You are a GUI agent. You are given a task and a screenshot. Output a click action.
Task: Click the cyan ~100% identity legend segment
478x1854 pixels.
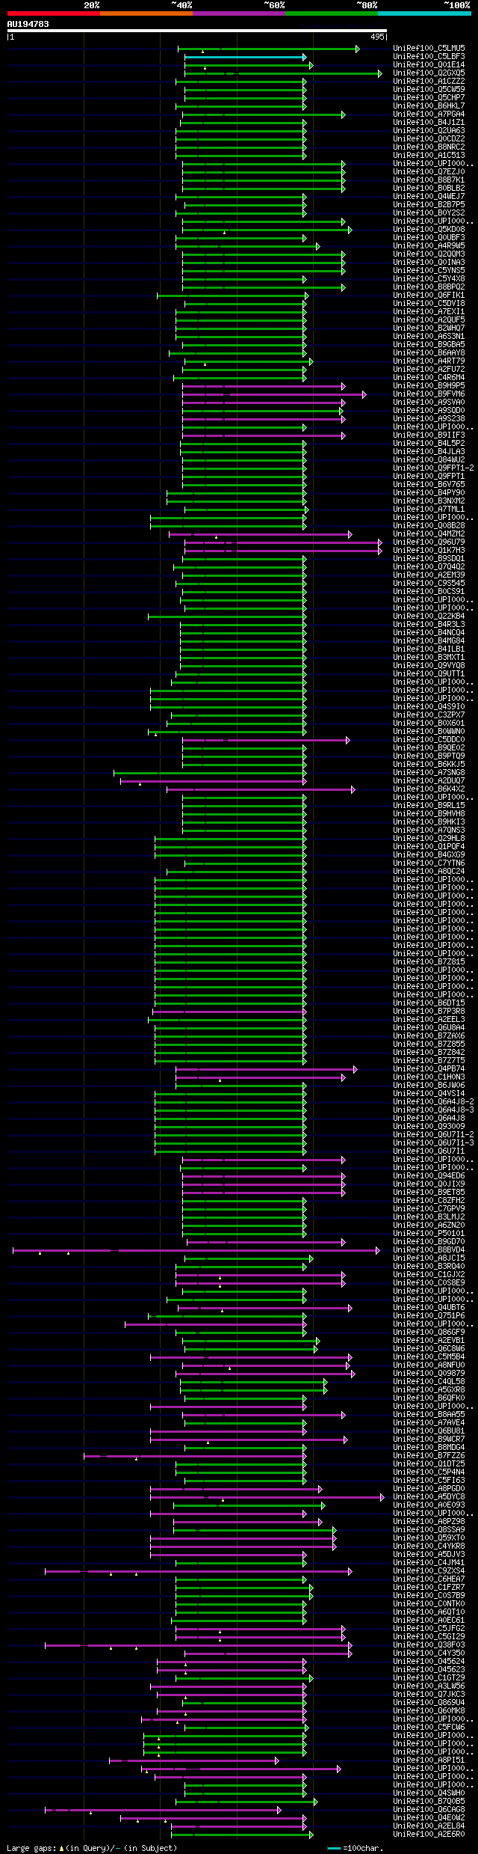(x=424, y=13)
